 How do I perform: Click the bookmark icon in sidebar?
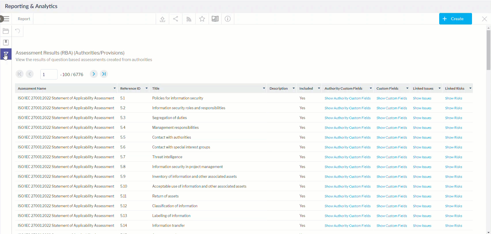pos(6,42)
